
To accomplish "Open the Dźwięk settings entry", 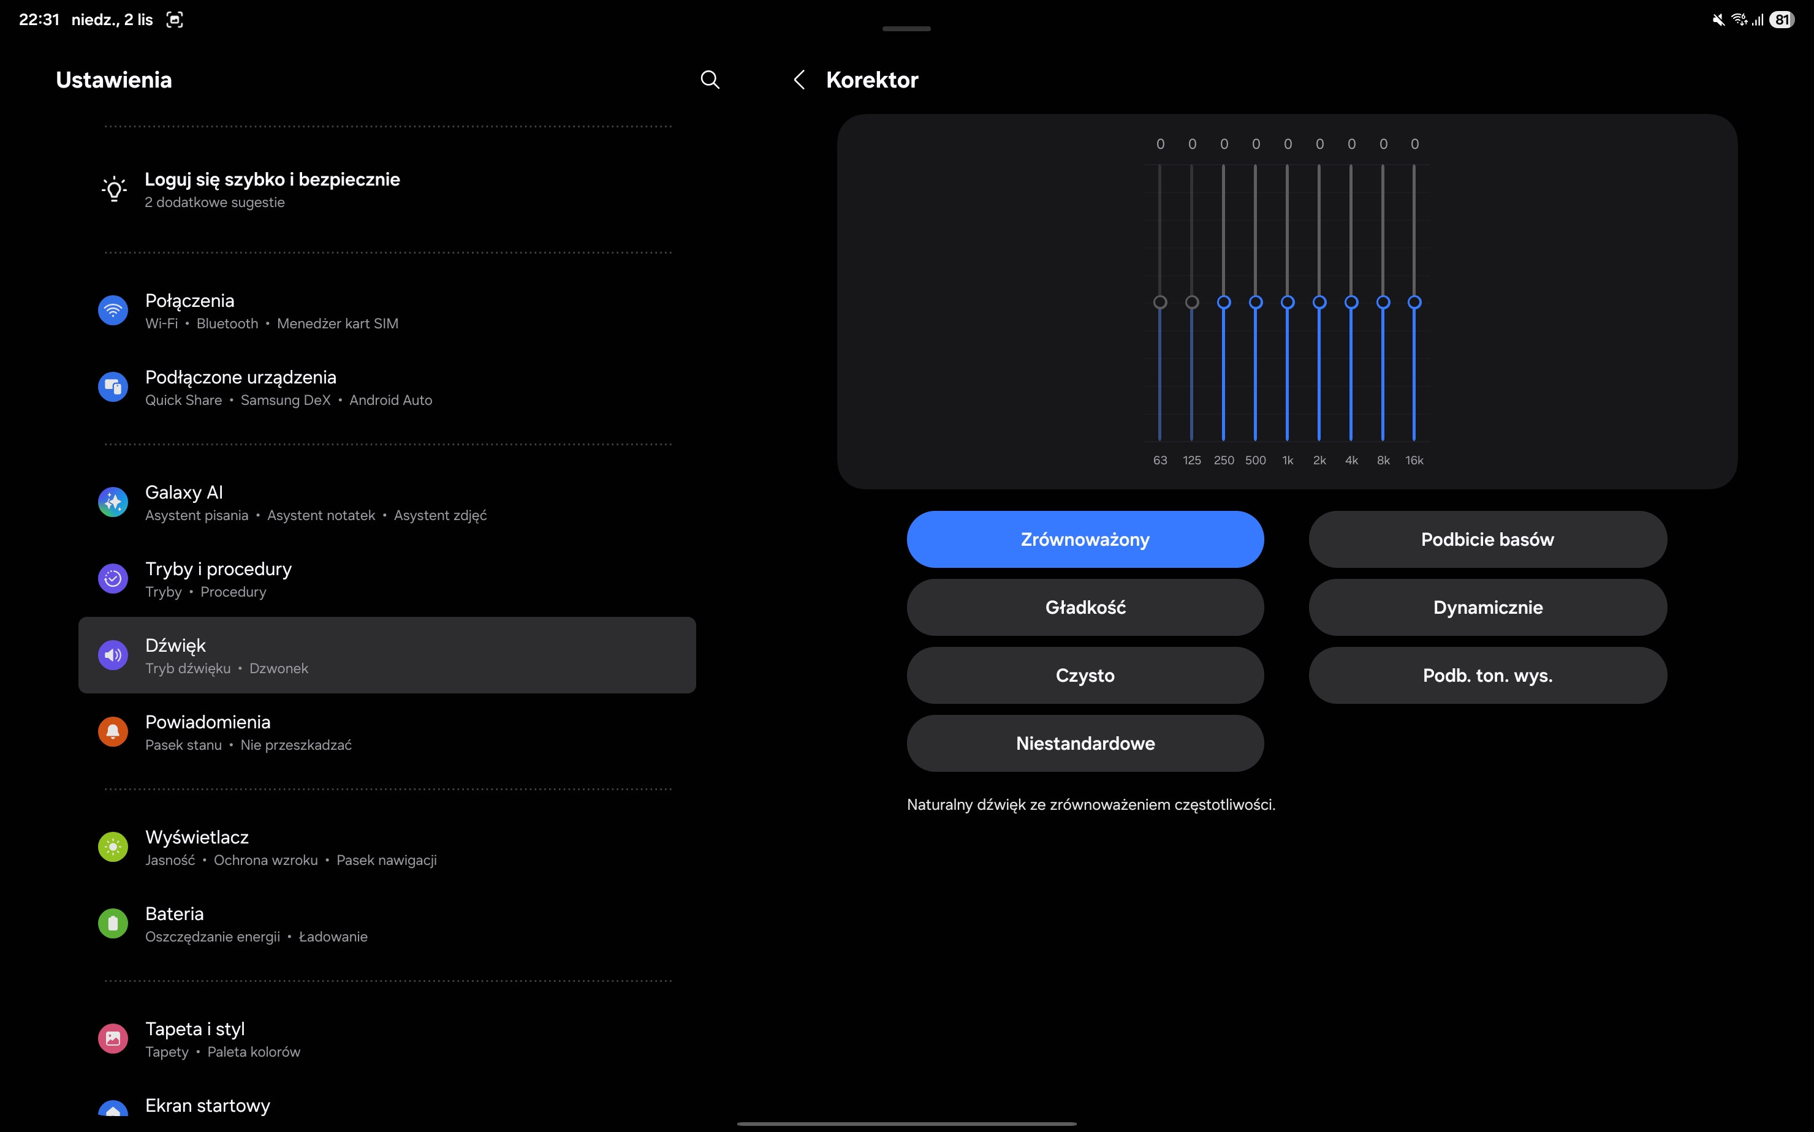I will coord(387,655).
